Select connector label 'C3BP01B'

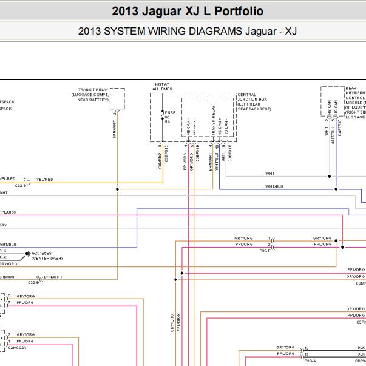click(x=198, y=153)
